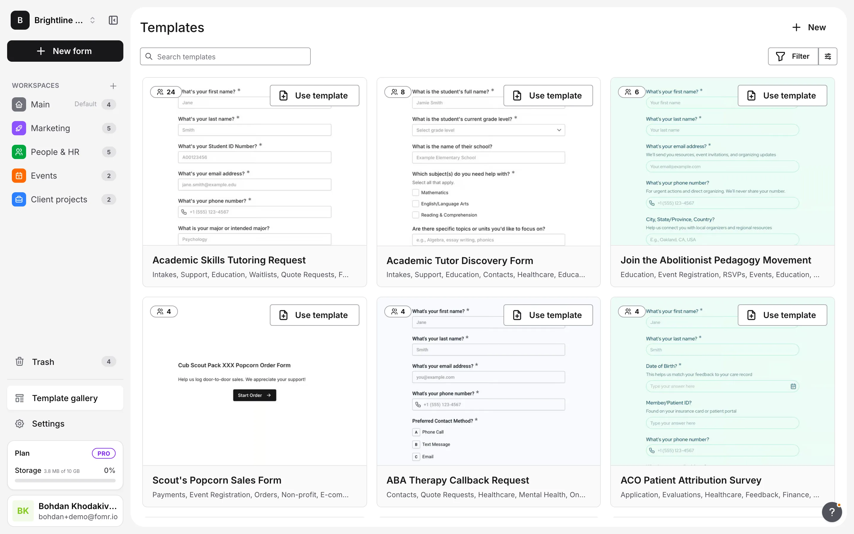Click the Start Order button in preview
This screenshot has width=854, height=534.
pos(254,395)
